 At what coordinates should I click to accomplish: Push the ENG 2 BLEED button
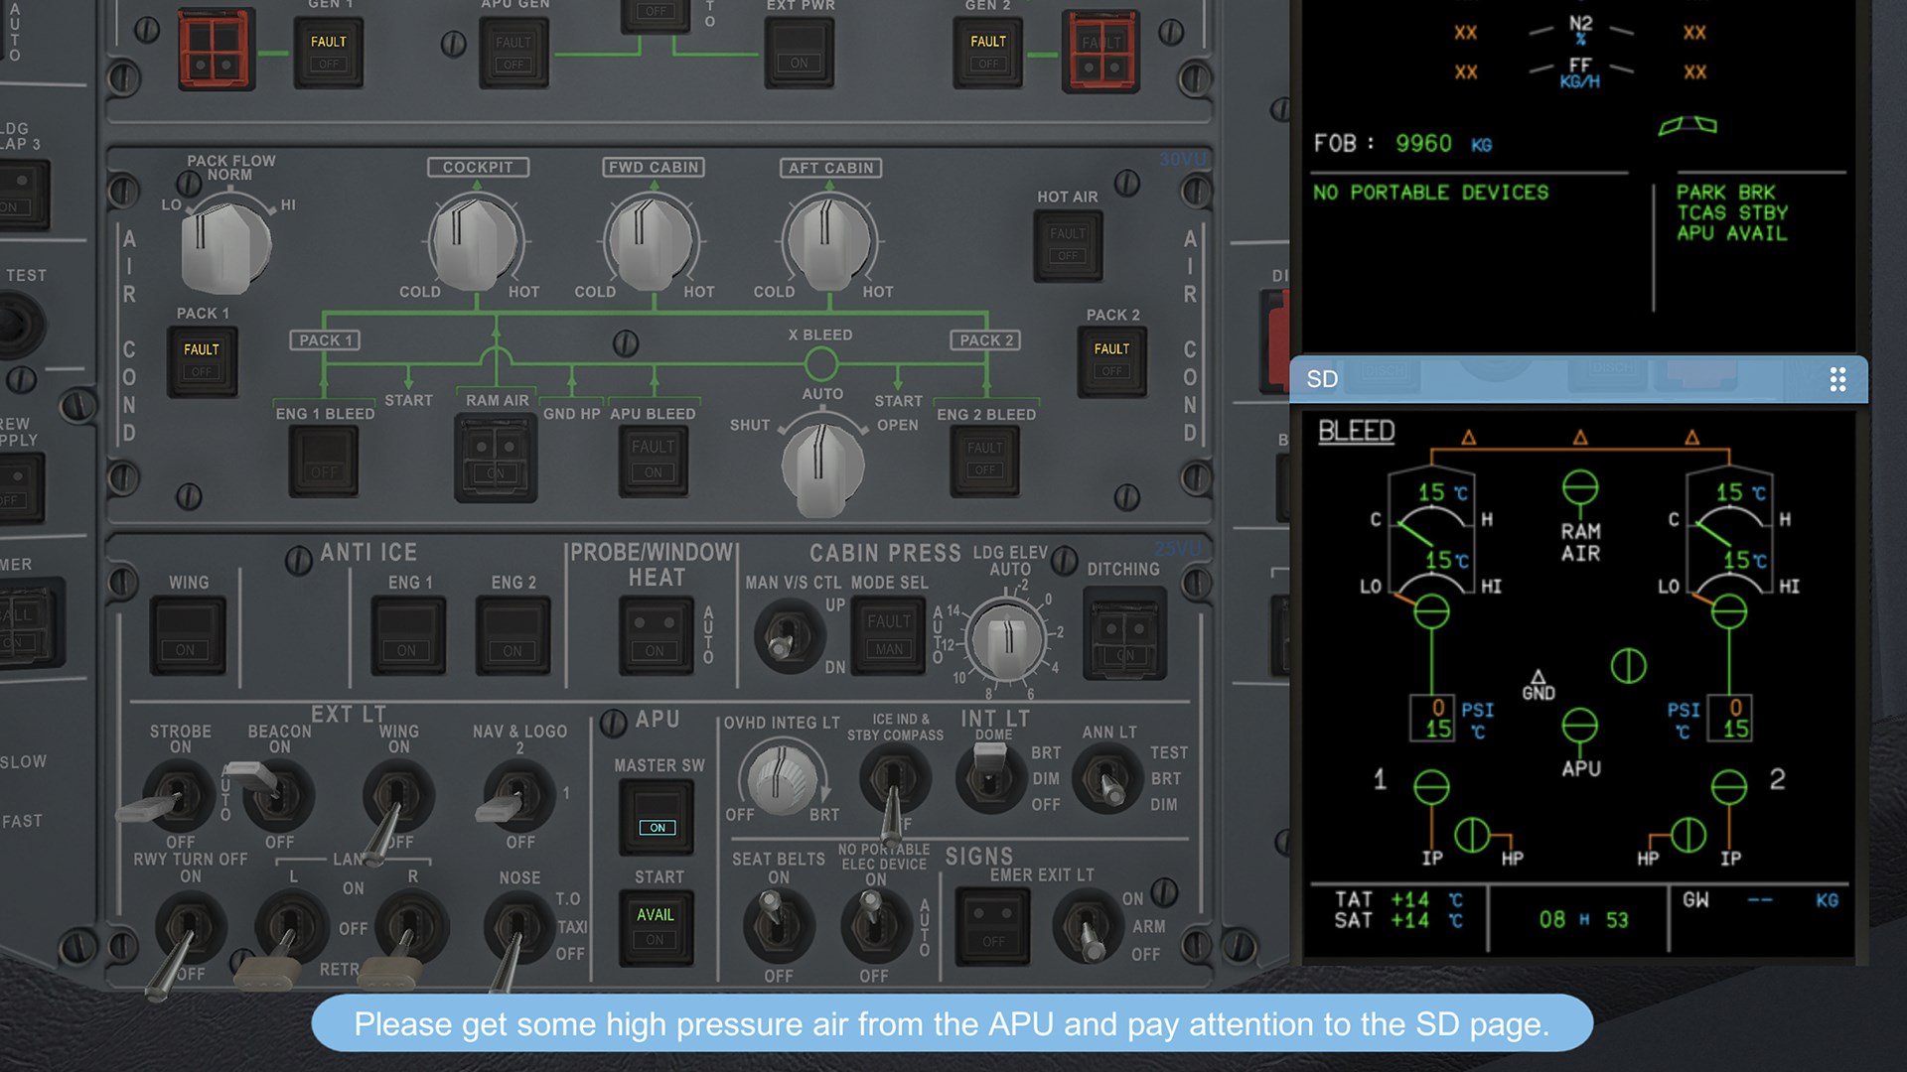(984, 460)
